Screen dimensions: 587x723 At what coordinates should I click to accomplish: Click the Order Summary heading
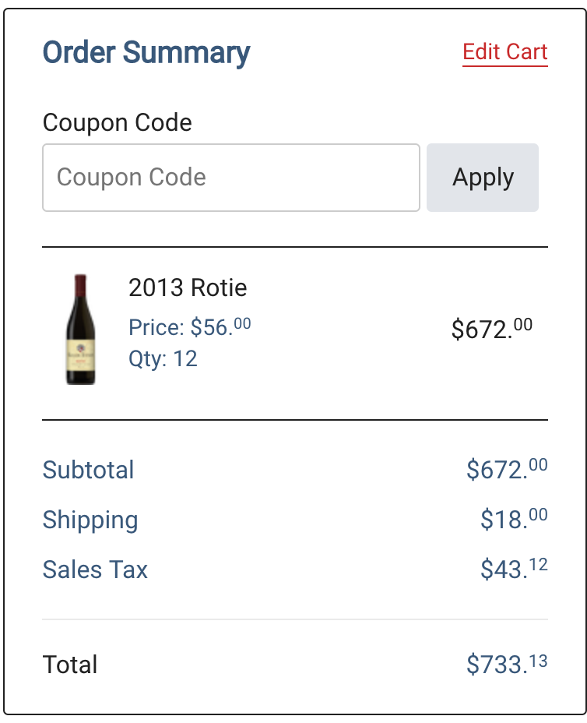tap(146, 52)
